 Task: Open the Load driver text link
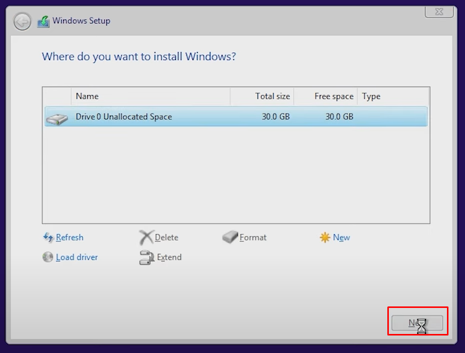pyautogui.click(x=77, y=257)
